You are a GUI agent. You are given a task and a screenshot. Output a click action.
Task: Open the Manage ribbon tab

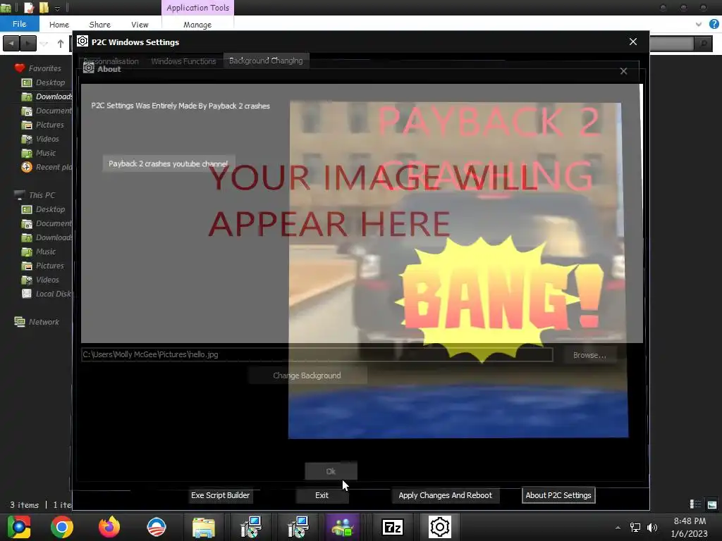click(x=197, y=25)
